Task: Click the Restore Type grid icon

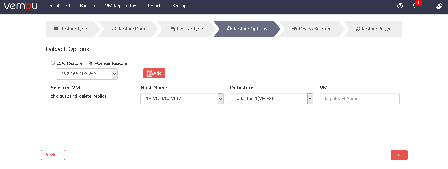Action: [56, 29]
